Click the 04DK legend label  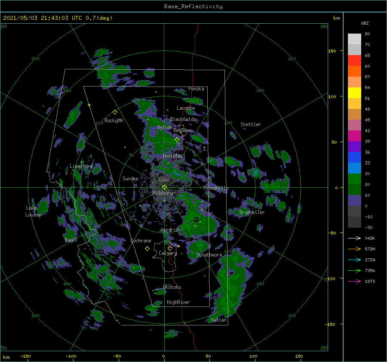point(370,238)
